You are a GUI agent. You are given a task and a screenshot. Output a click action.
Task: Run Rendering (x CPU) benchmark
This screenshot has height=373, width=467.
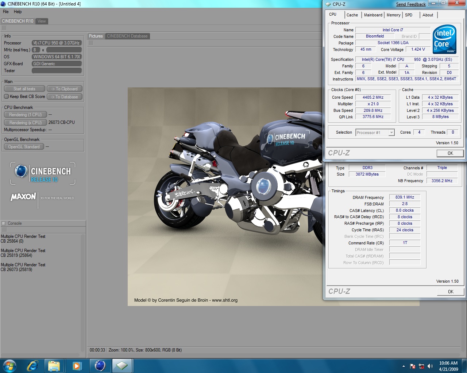pos(26,123)
